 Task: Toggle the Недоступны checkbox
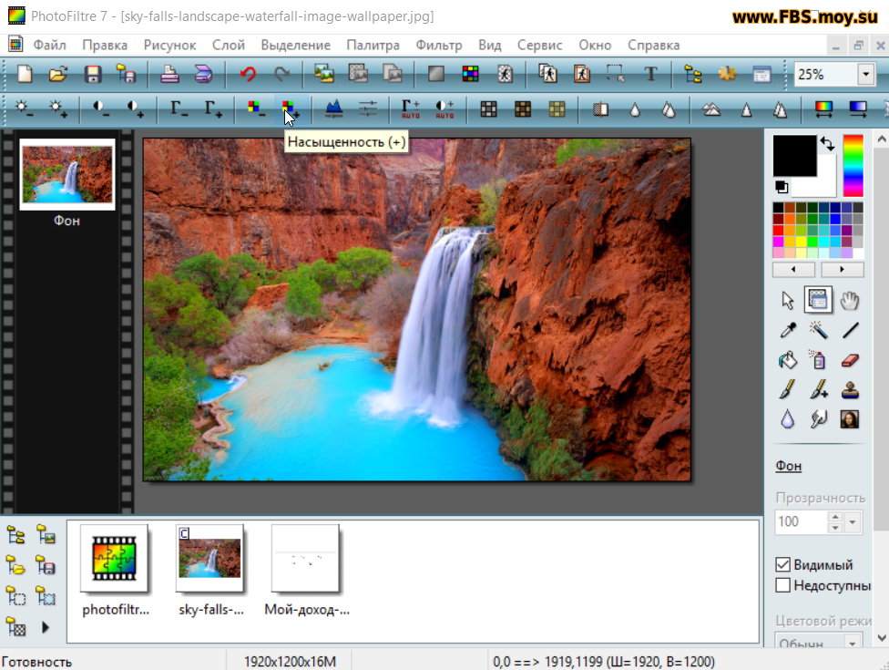[x=782, y=585]
